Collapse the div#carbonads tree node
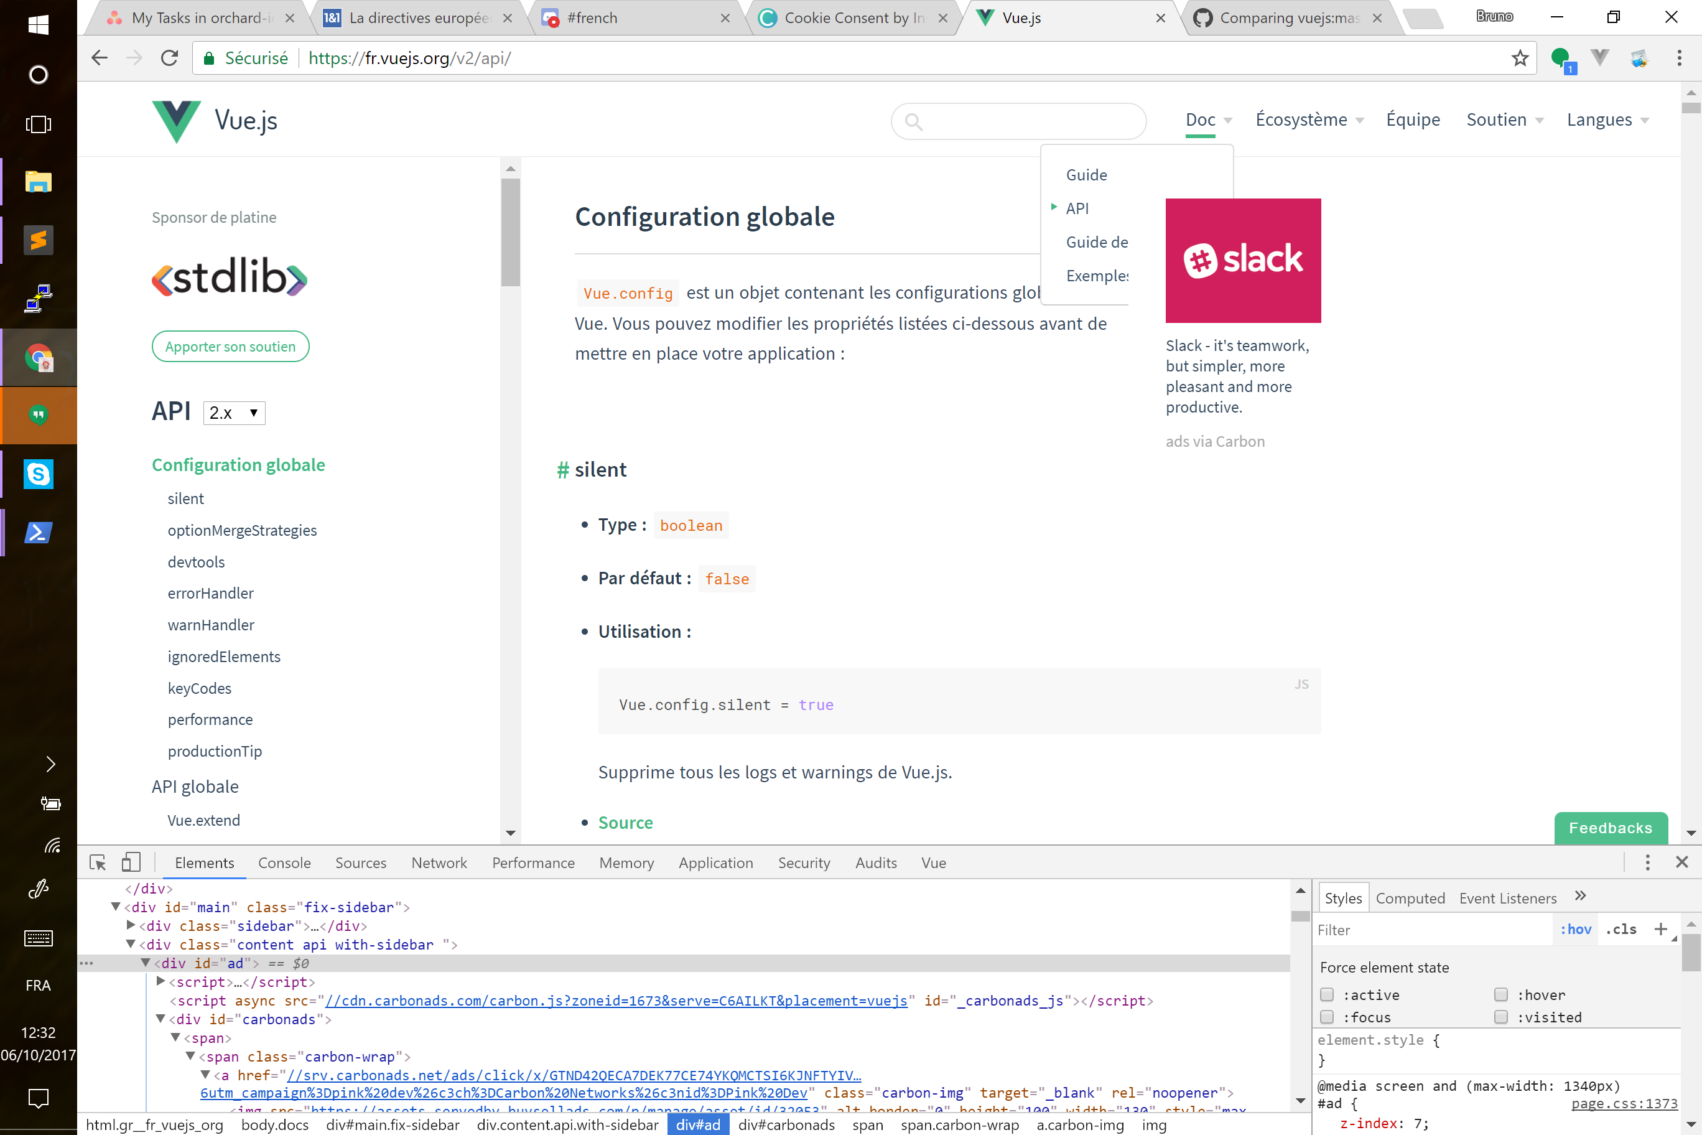This screenshot has width=1702, height=1135. pos(160,1019)
